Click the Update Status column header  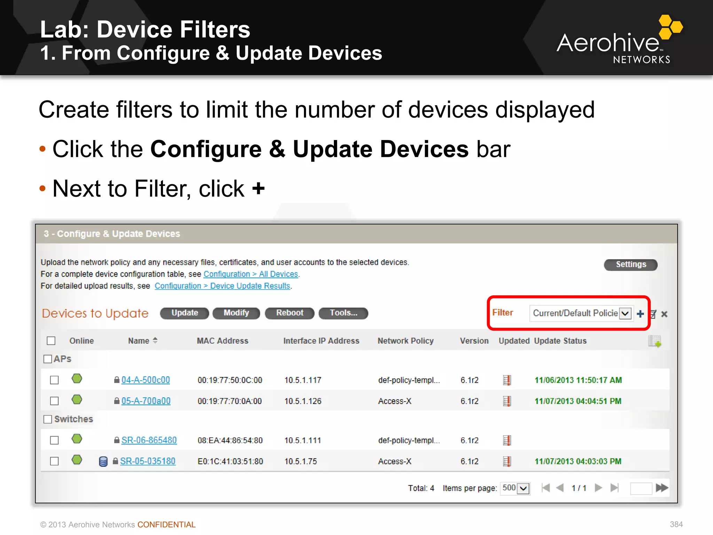pyautogui.click(x=561, y=341)
